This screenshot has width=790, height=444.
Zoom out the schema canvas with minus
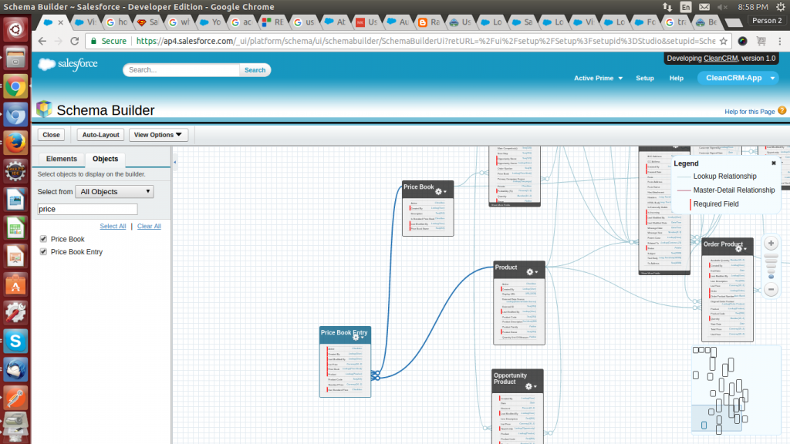(771, 290)
